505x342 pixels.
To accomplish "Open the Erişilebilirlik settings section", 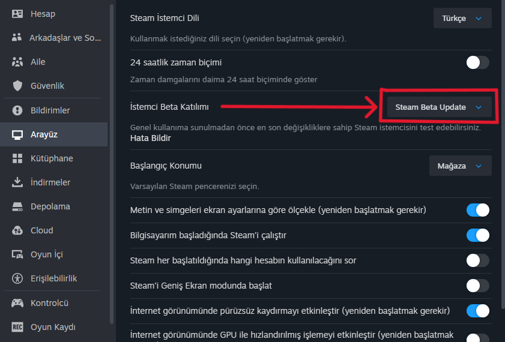I will (53, 278).
